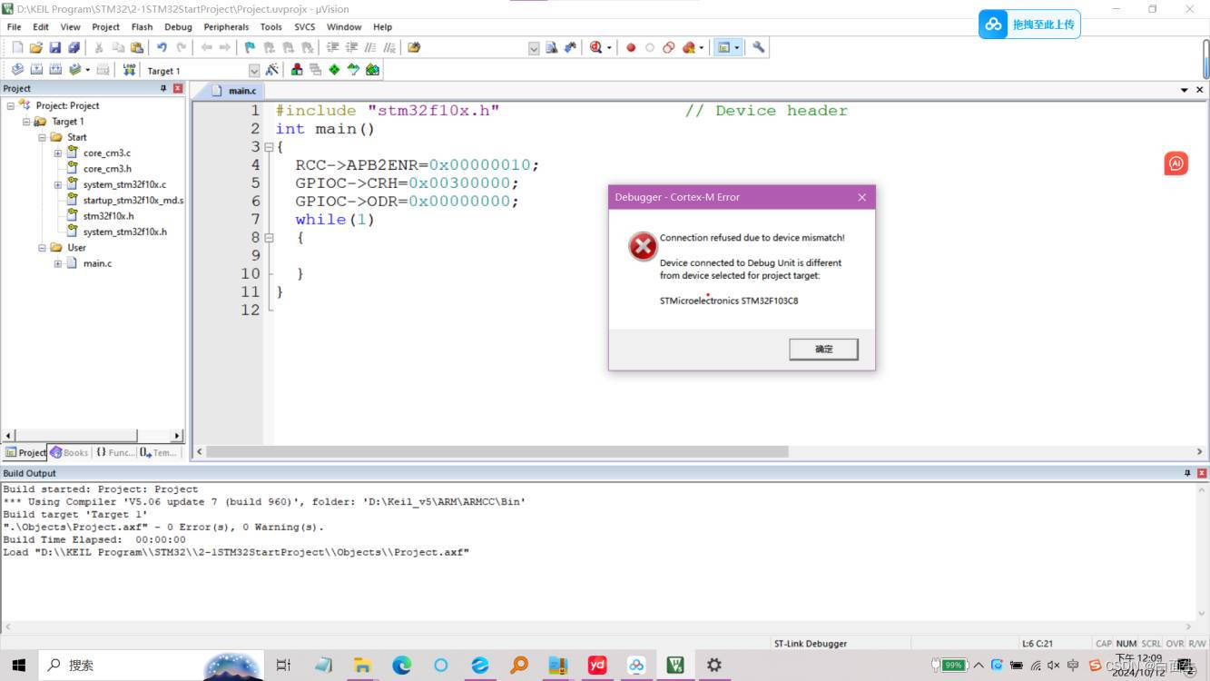This screenshot has width=1210, height=681.
Task: Open Configuration via the wrench icon
Action: (759, 47)
